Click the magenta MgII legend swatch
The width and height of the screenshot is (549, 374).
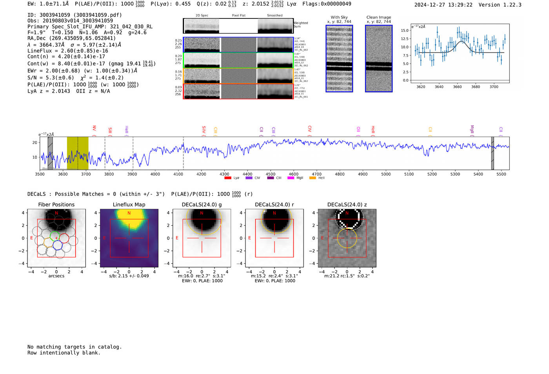pyautogui.click(x=291, y=178)
